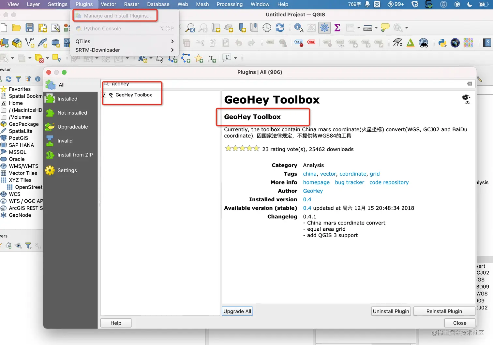Create a New Shapefile Layer

pyautogui.click(x=30, y=43)
